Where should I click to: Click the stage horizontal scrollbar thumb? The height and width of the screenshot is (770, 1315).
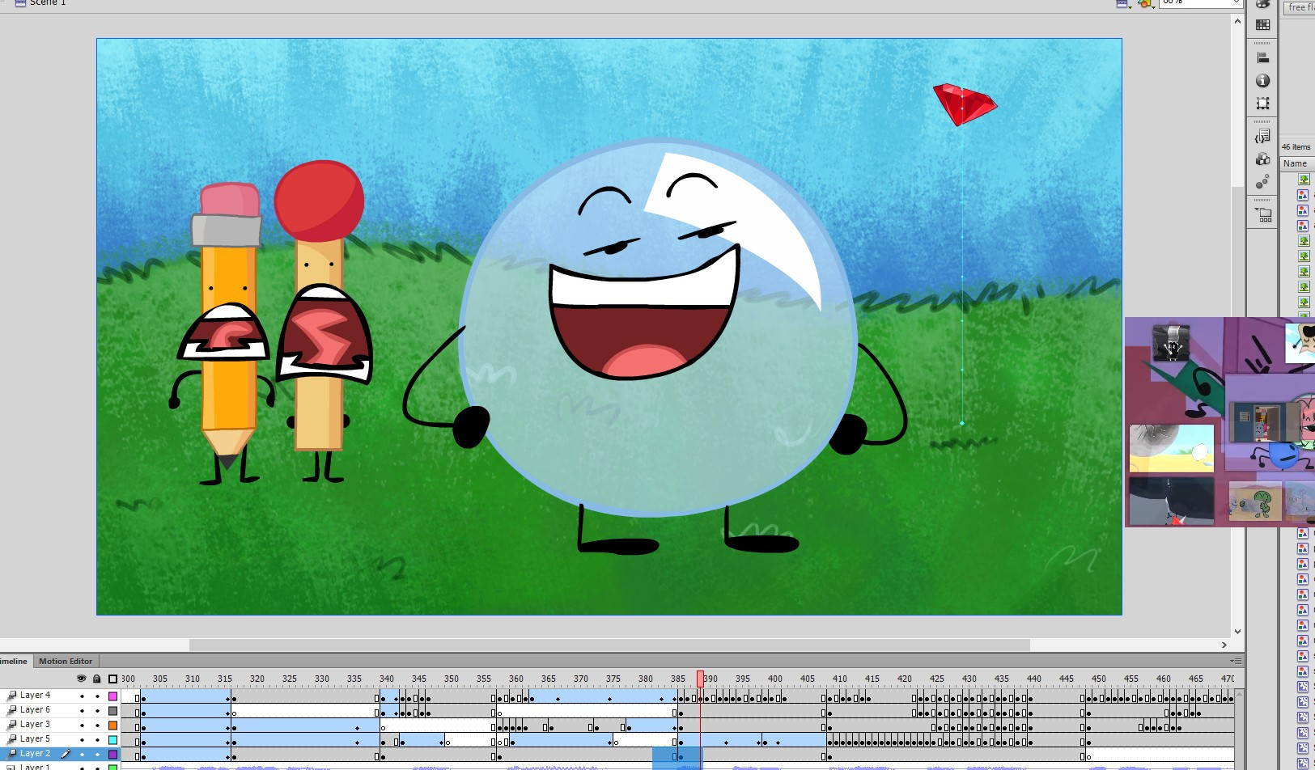(609, 645)
